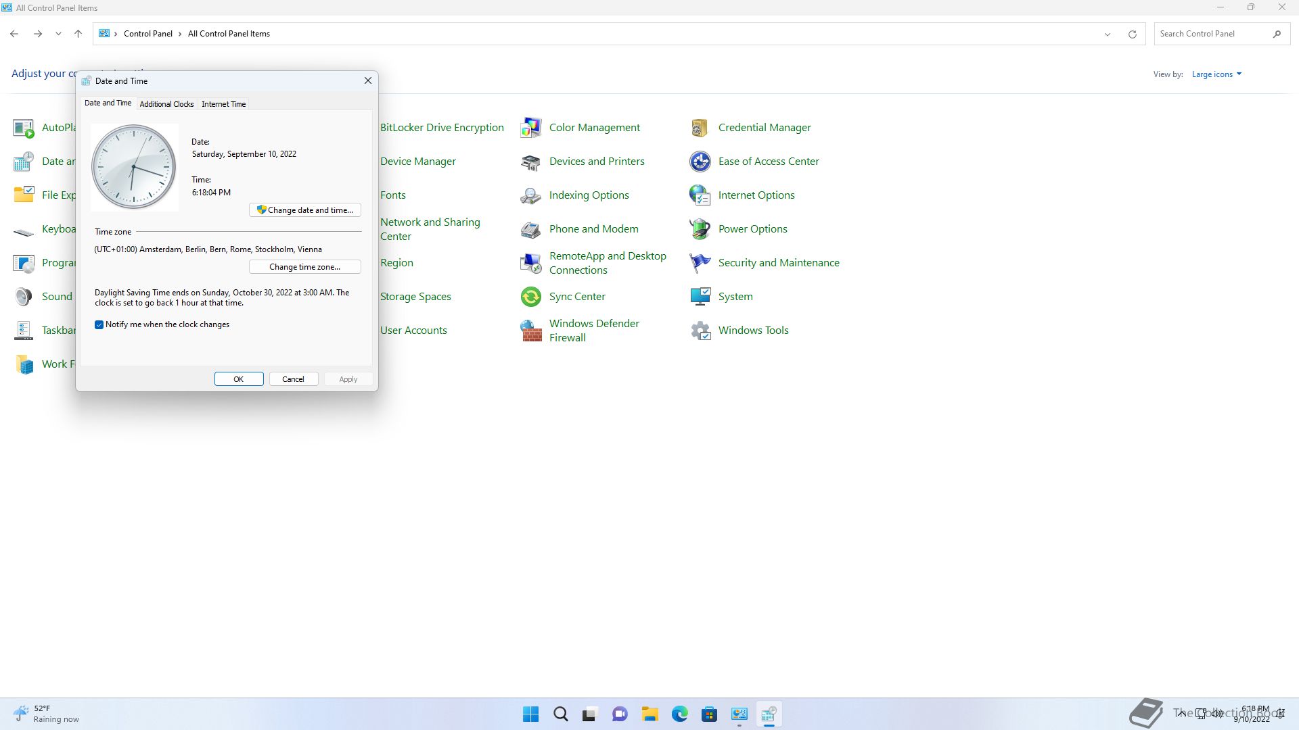The width and height of the screenshot is (1299, 730).
Task: Refresh the Control Panel address bar
Action: click(1132, 34)
